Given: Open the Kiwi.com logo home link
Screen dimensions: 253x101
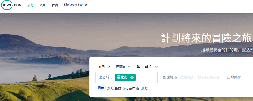Looking at the screenshot, I should (x=11, y=5).
